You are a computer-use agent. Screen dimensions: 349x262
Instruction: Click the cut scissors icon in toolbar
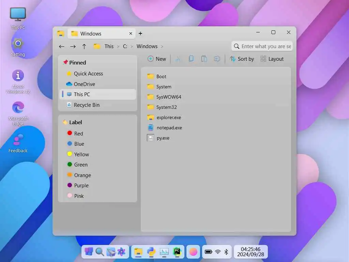point(178,59)
